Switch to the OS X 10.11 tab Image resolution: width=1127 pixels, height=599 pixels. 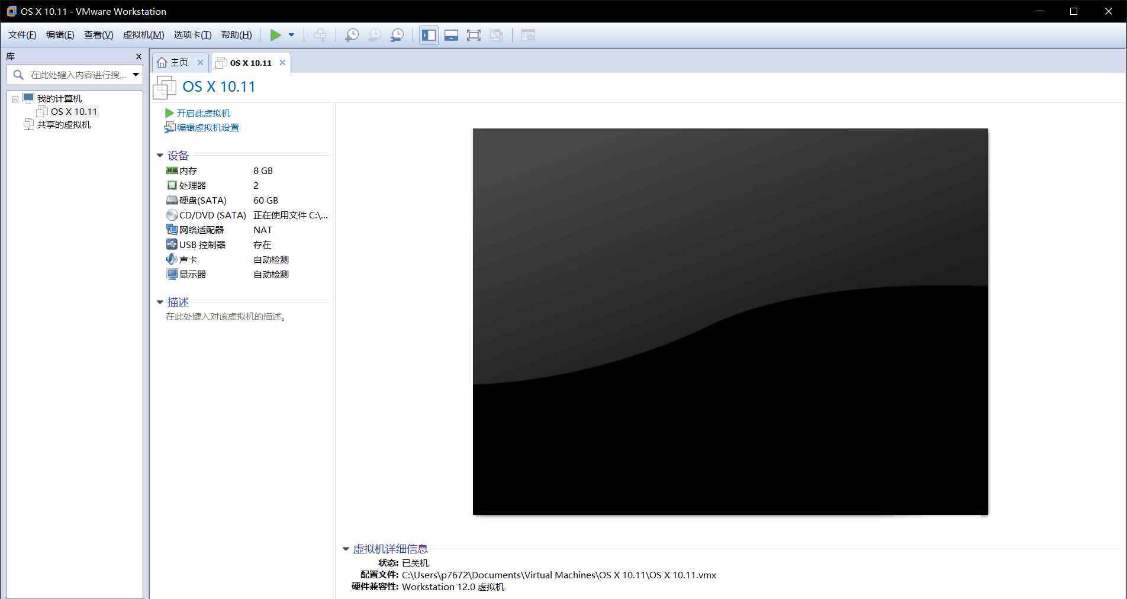[250, 63]
